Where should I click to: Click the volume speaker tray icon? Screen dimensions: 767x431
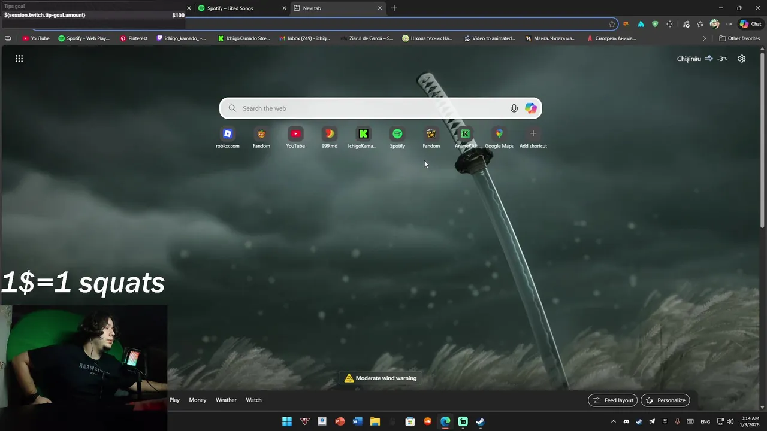pyautogui.click(x=730, y=421)
